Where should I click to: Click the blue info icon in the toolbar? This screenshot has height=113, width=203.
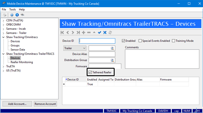pos(17,15)
